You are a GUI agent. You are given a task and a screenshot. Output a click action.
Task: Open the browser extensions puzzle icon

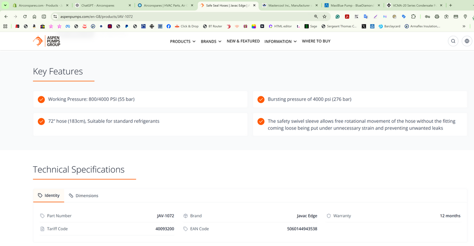click(x=413, y=17)
